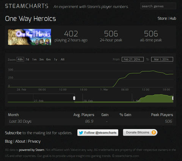Click the 'all-time peak' label
This screenshot has height=161, width=182.
pyautogui.click(x=151, y=40)
